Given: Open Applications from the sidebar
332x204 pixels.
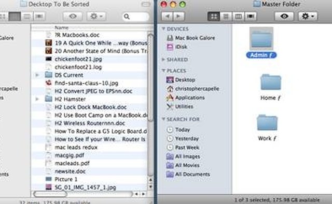Looking at the screenshot, I should [186, 98].
